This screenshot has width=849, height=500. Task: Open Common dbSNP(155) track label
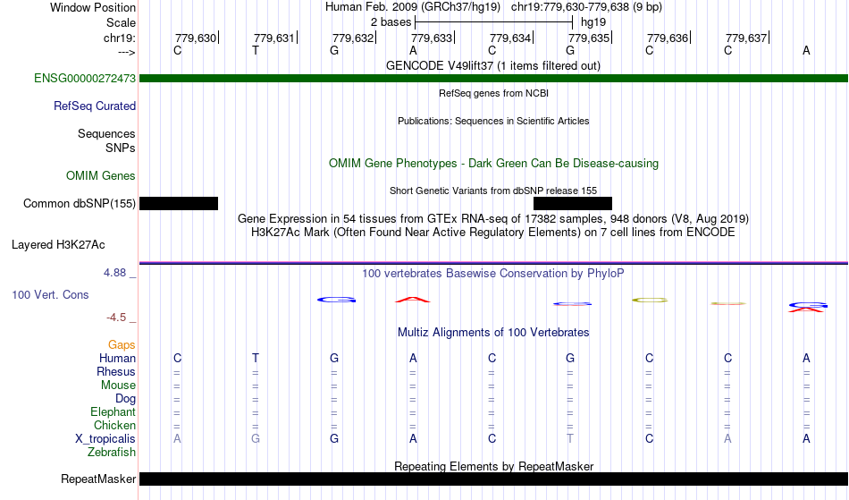click(x=80, y=203)
